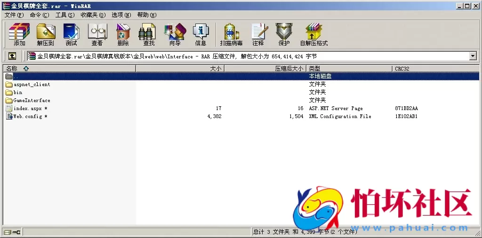Open the 工具(S) menu
The width and height of the screenshot is (482, 238).
(65, 15)
